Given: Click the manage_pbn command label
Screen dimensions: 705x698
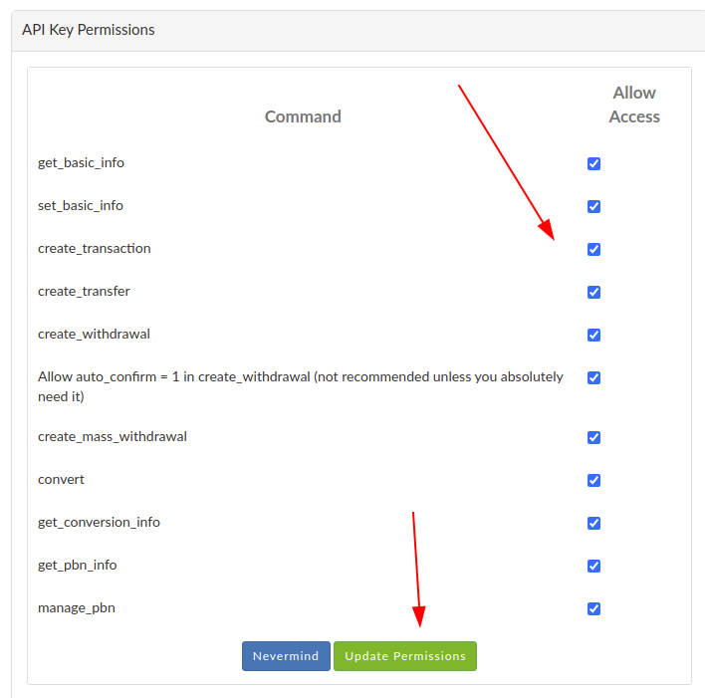Looking at the screenshot, I should tap(77, 607).
